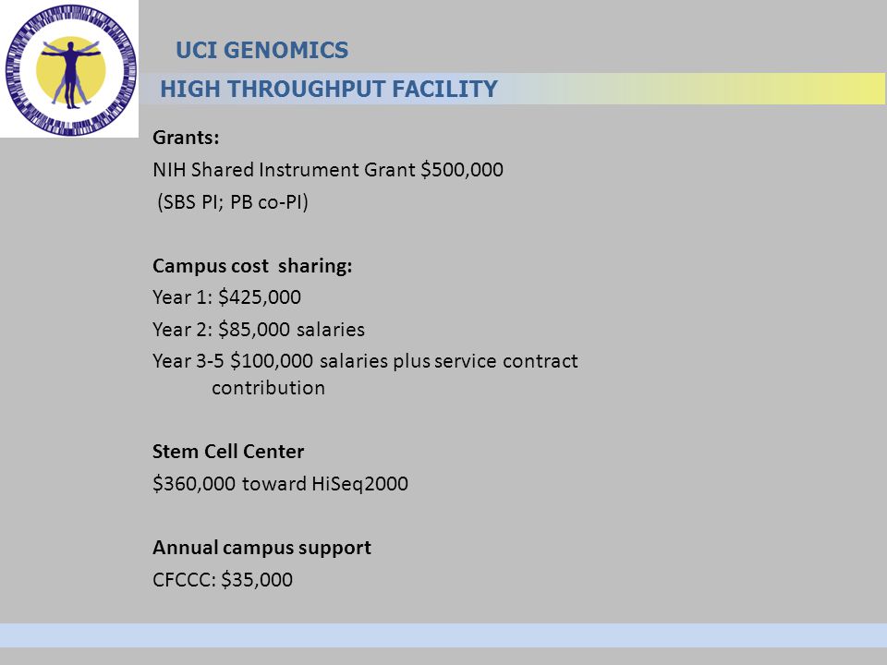The width and height of the screenshot is (887, 665).
Task: Select the Grants: heading
Action: coord(186,138)
